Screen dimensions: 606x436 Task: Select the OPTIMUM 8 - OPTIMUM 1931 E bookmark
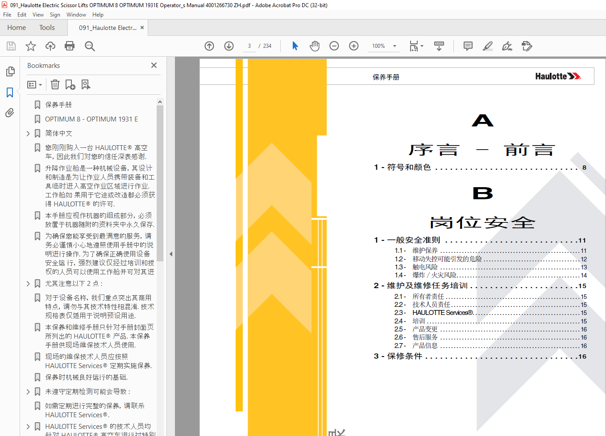[91, 119]
